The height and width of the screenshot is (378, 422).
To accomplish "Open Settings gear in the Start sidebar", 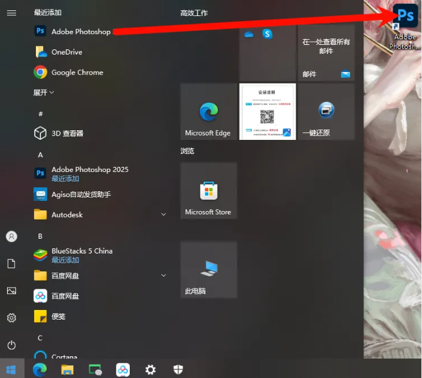I will point(12,318).
